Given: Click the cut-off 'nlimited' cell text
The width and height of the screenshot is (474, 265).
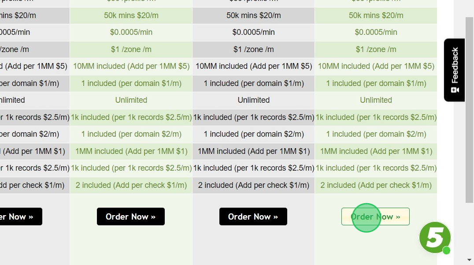Looking at the screenshot, I should tap(12, 100).
